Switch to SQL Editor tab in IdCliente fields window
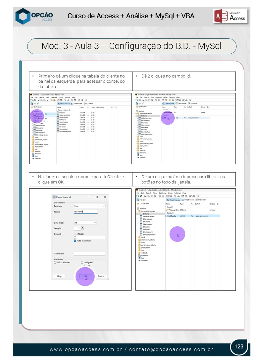263x363 pixels. [201, 200]
